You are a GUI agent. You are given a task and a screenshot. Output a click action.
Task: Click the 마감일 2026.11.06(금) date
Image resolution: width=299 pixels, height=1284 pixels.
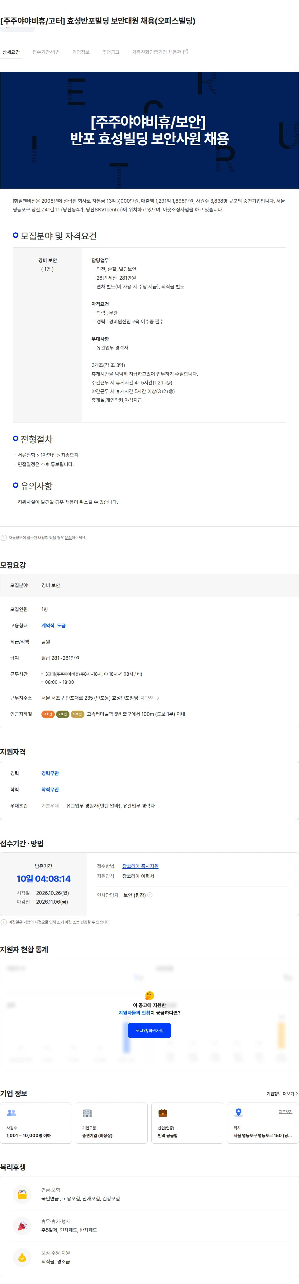(x=52, y=902)
